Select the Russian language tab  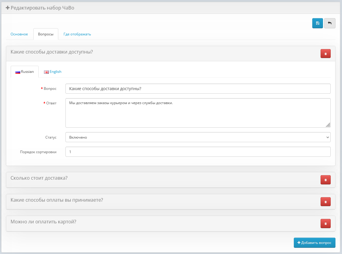coord(25,72)
